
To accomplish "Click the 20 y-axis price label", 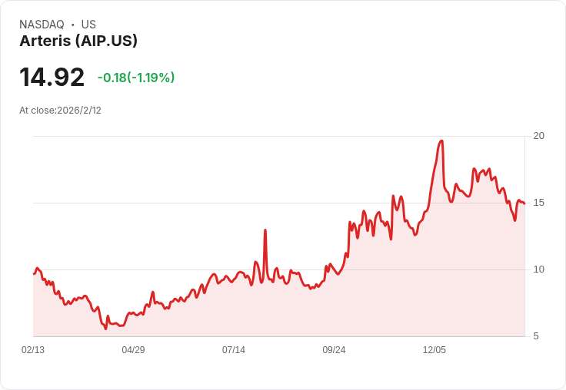I will pyautogui.click(x=539, y=136).
